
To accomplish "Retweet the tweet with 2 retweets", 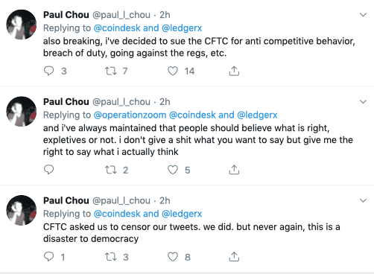I will tap(110, 170).
